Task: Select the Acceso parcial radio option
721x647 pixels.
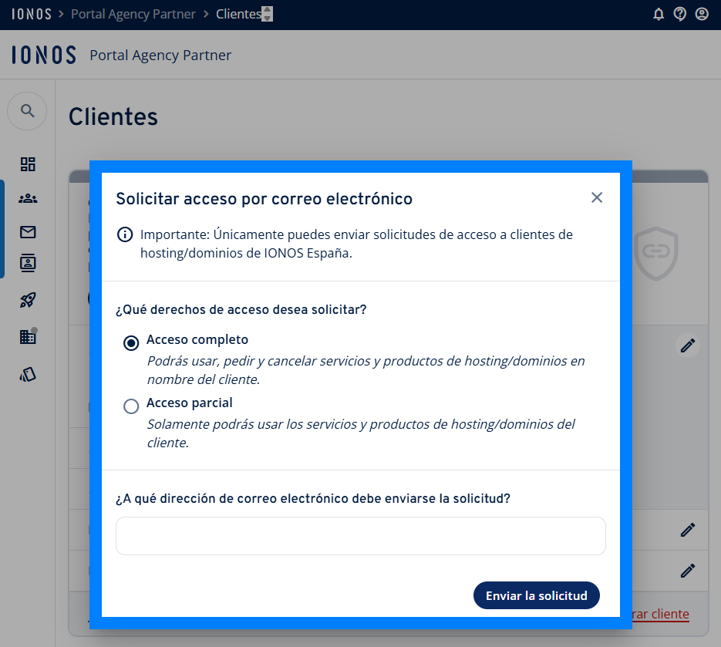Action: click(131, 406)
